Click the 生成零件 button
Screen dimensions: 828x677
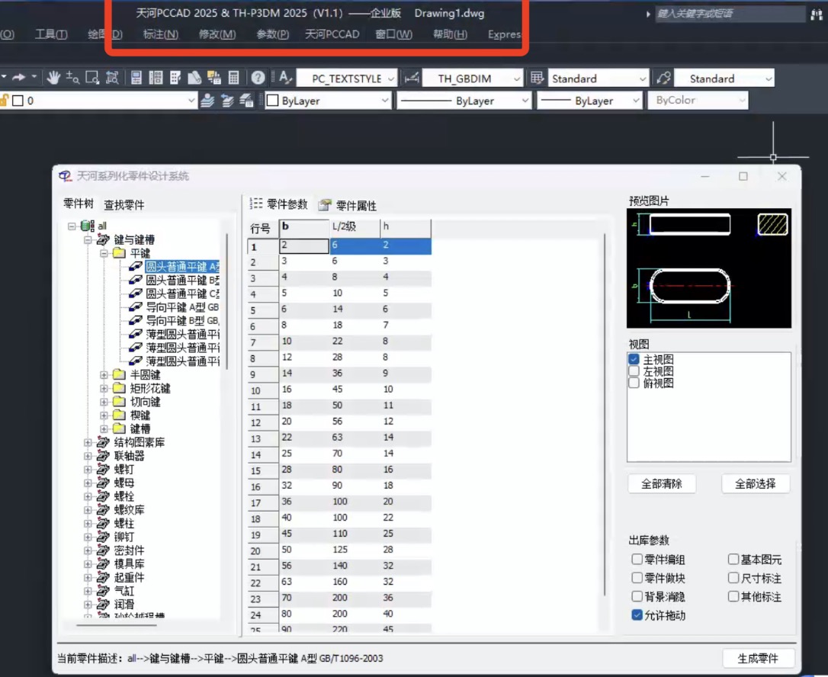(x=758, y=658)
